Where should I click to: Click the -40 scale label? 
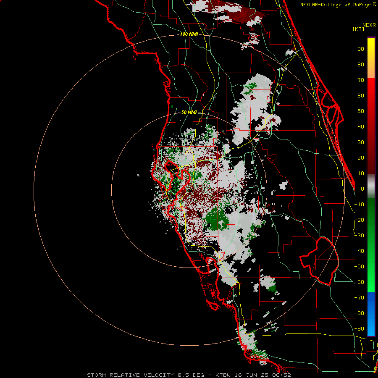tap(359, 251)
